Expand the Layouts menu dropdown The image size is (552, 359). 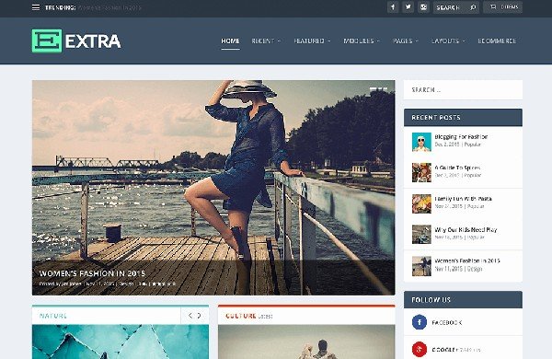[x=448, y=41]
